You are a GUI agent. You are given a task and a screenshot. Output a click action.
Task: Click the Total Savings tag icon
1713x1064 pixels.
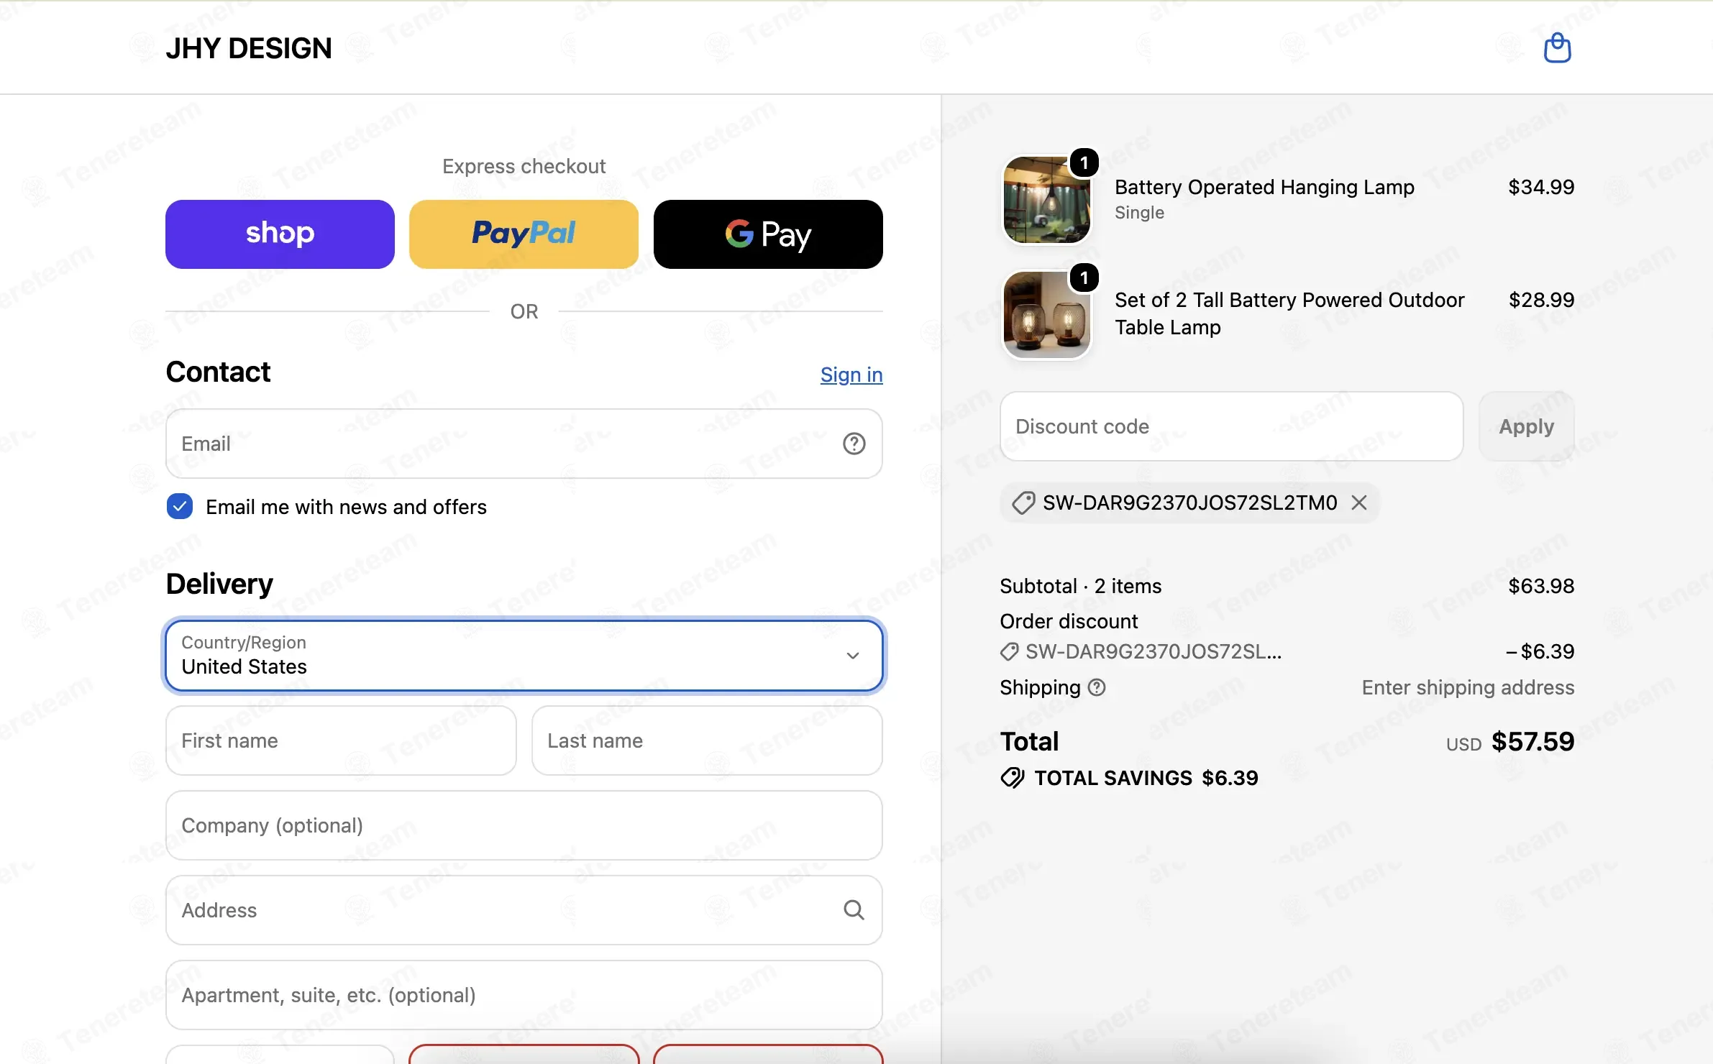tap(1013, 778)
